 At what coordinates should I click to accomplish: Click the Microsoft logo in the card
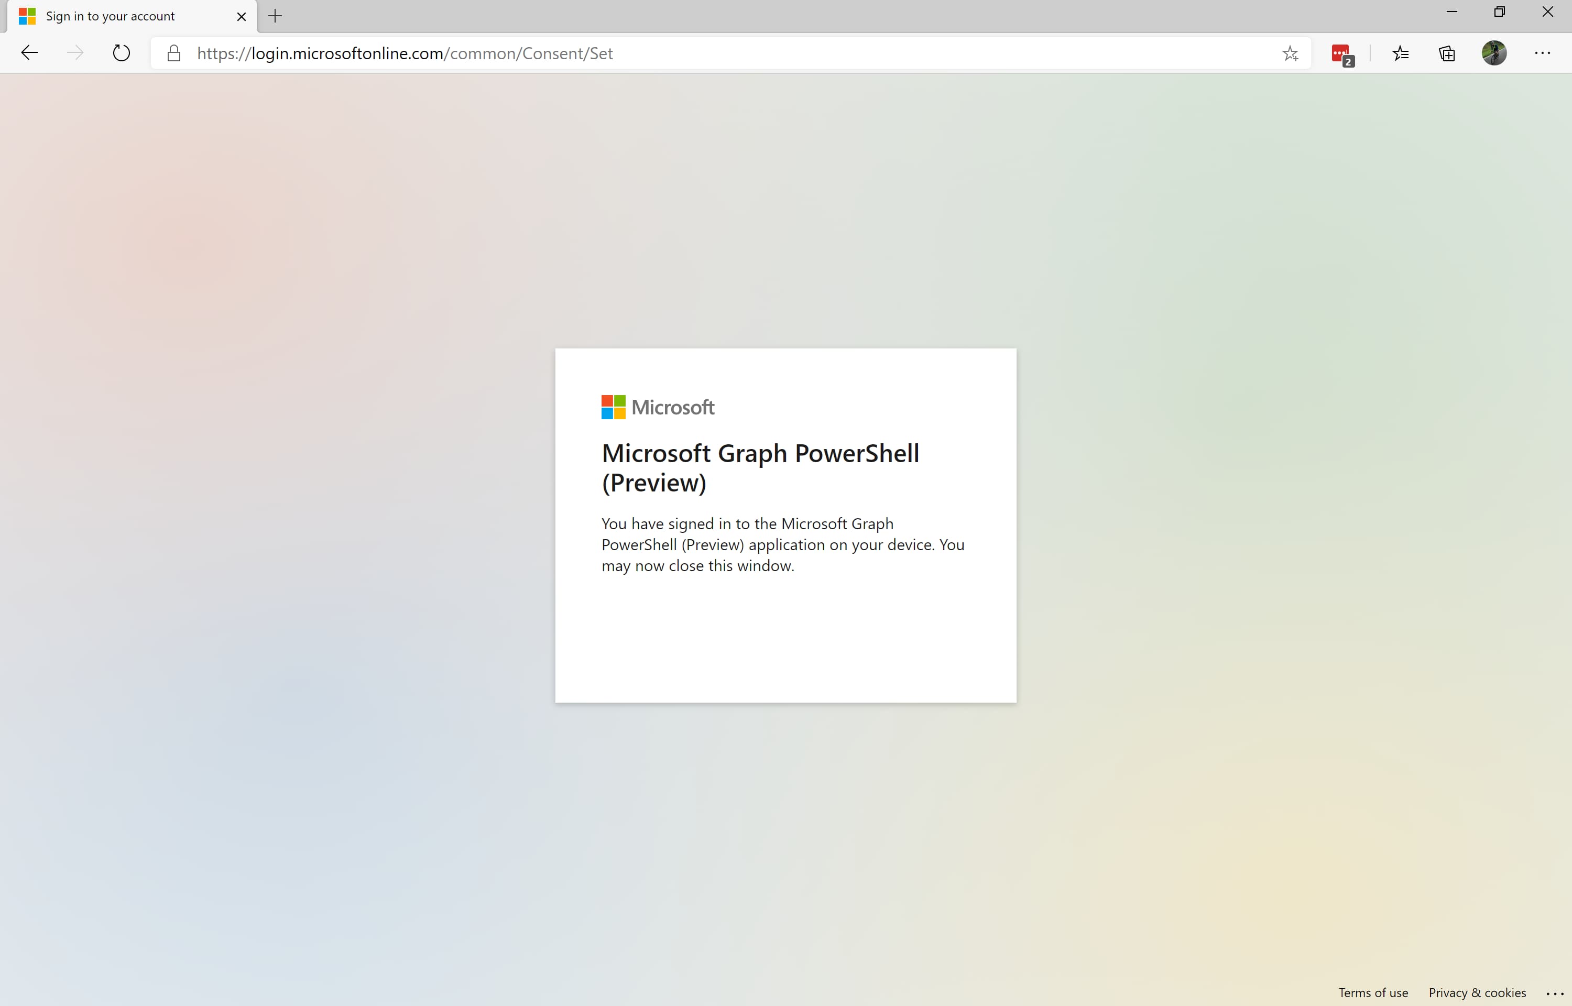(658, 407)
